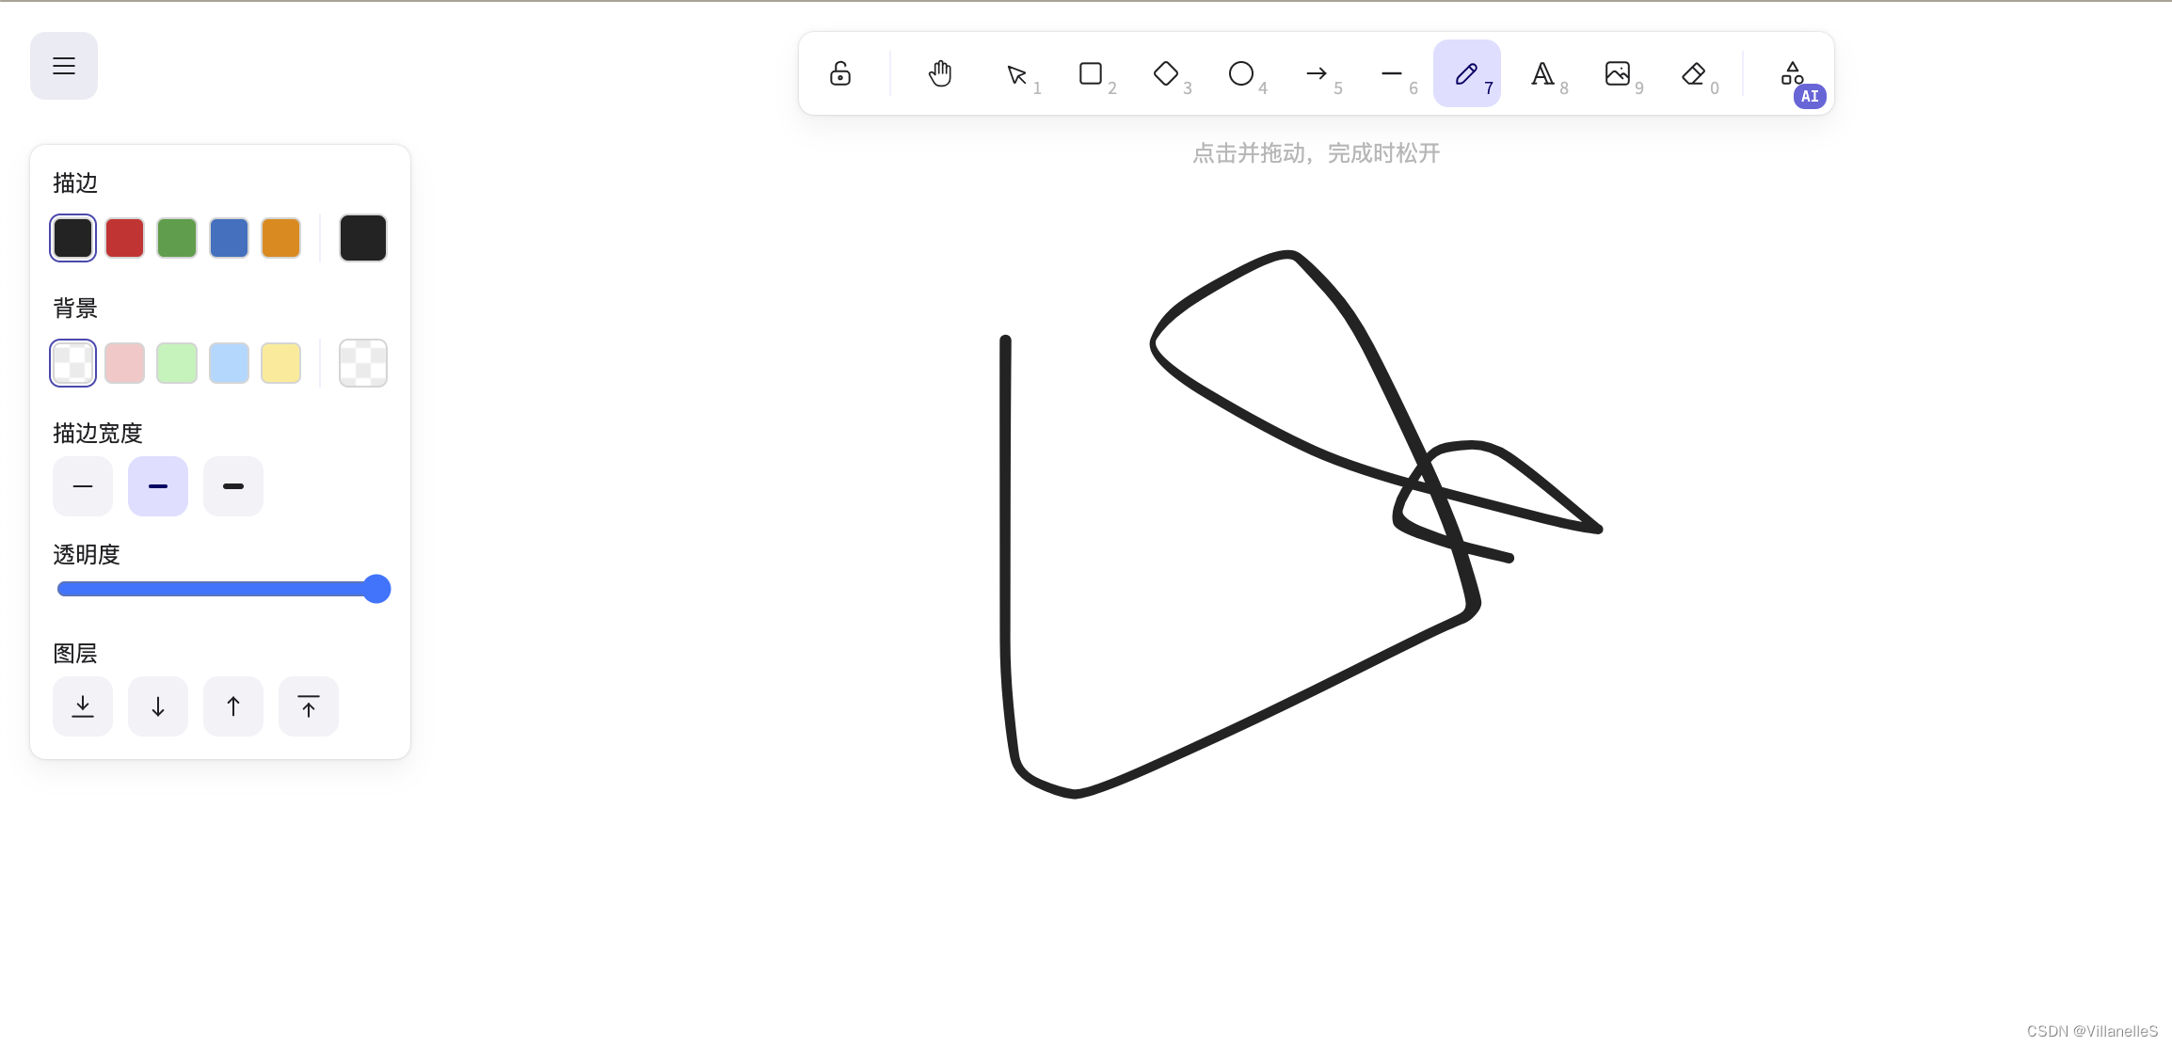Send layer backward one step
The image size is (2172, 1046).
pyautogui.click(x=158, y=706)
